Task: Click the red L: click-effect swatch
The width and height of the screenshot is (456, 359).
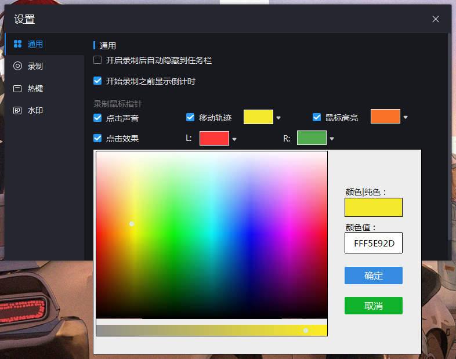Action: (x=214, y=138)
